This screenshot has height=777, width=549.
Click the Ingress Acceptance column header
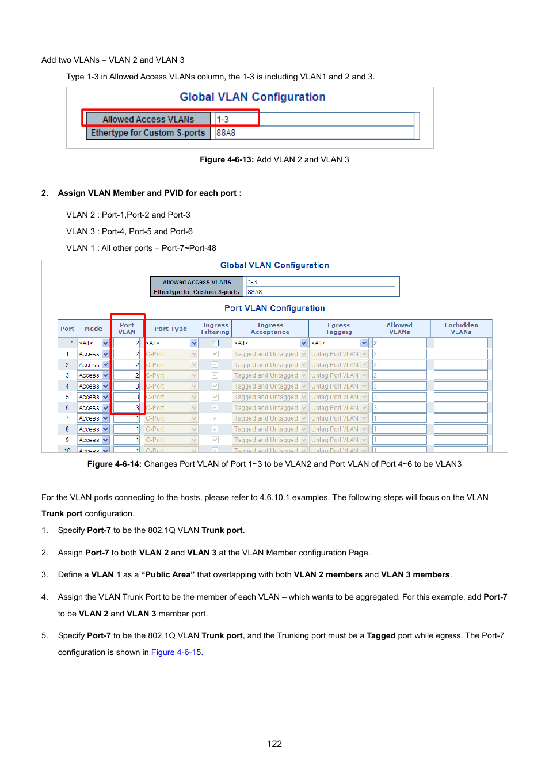270,329
